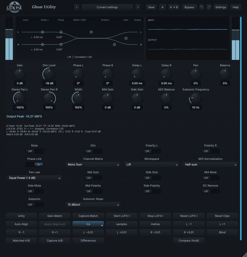Click the Matched A/B button
This screenshot has width=247, height=257.
click(x=21, y=241)
